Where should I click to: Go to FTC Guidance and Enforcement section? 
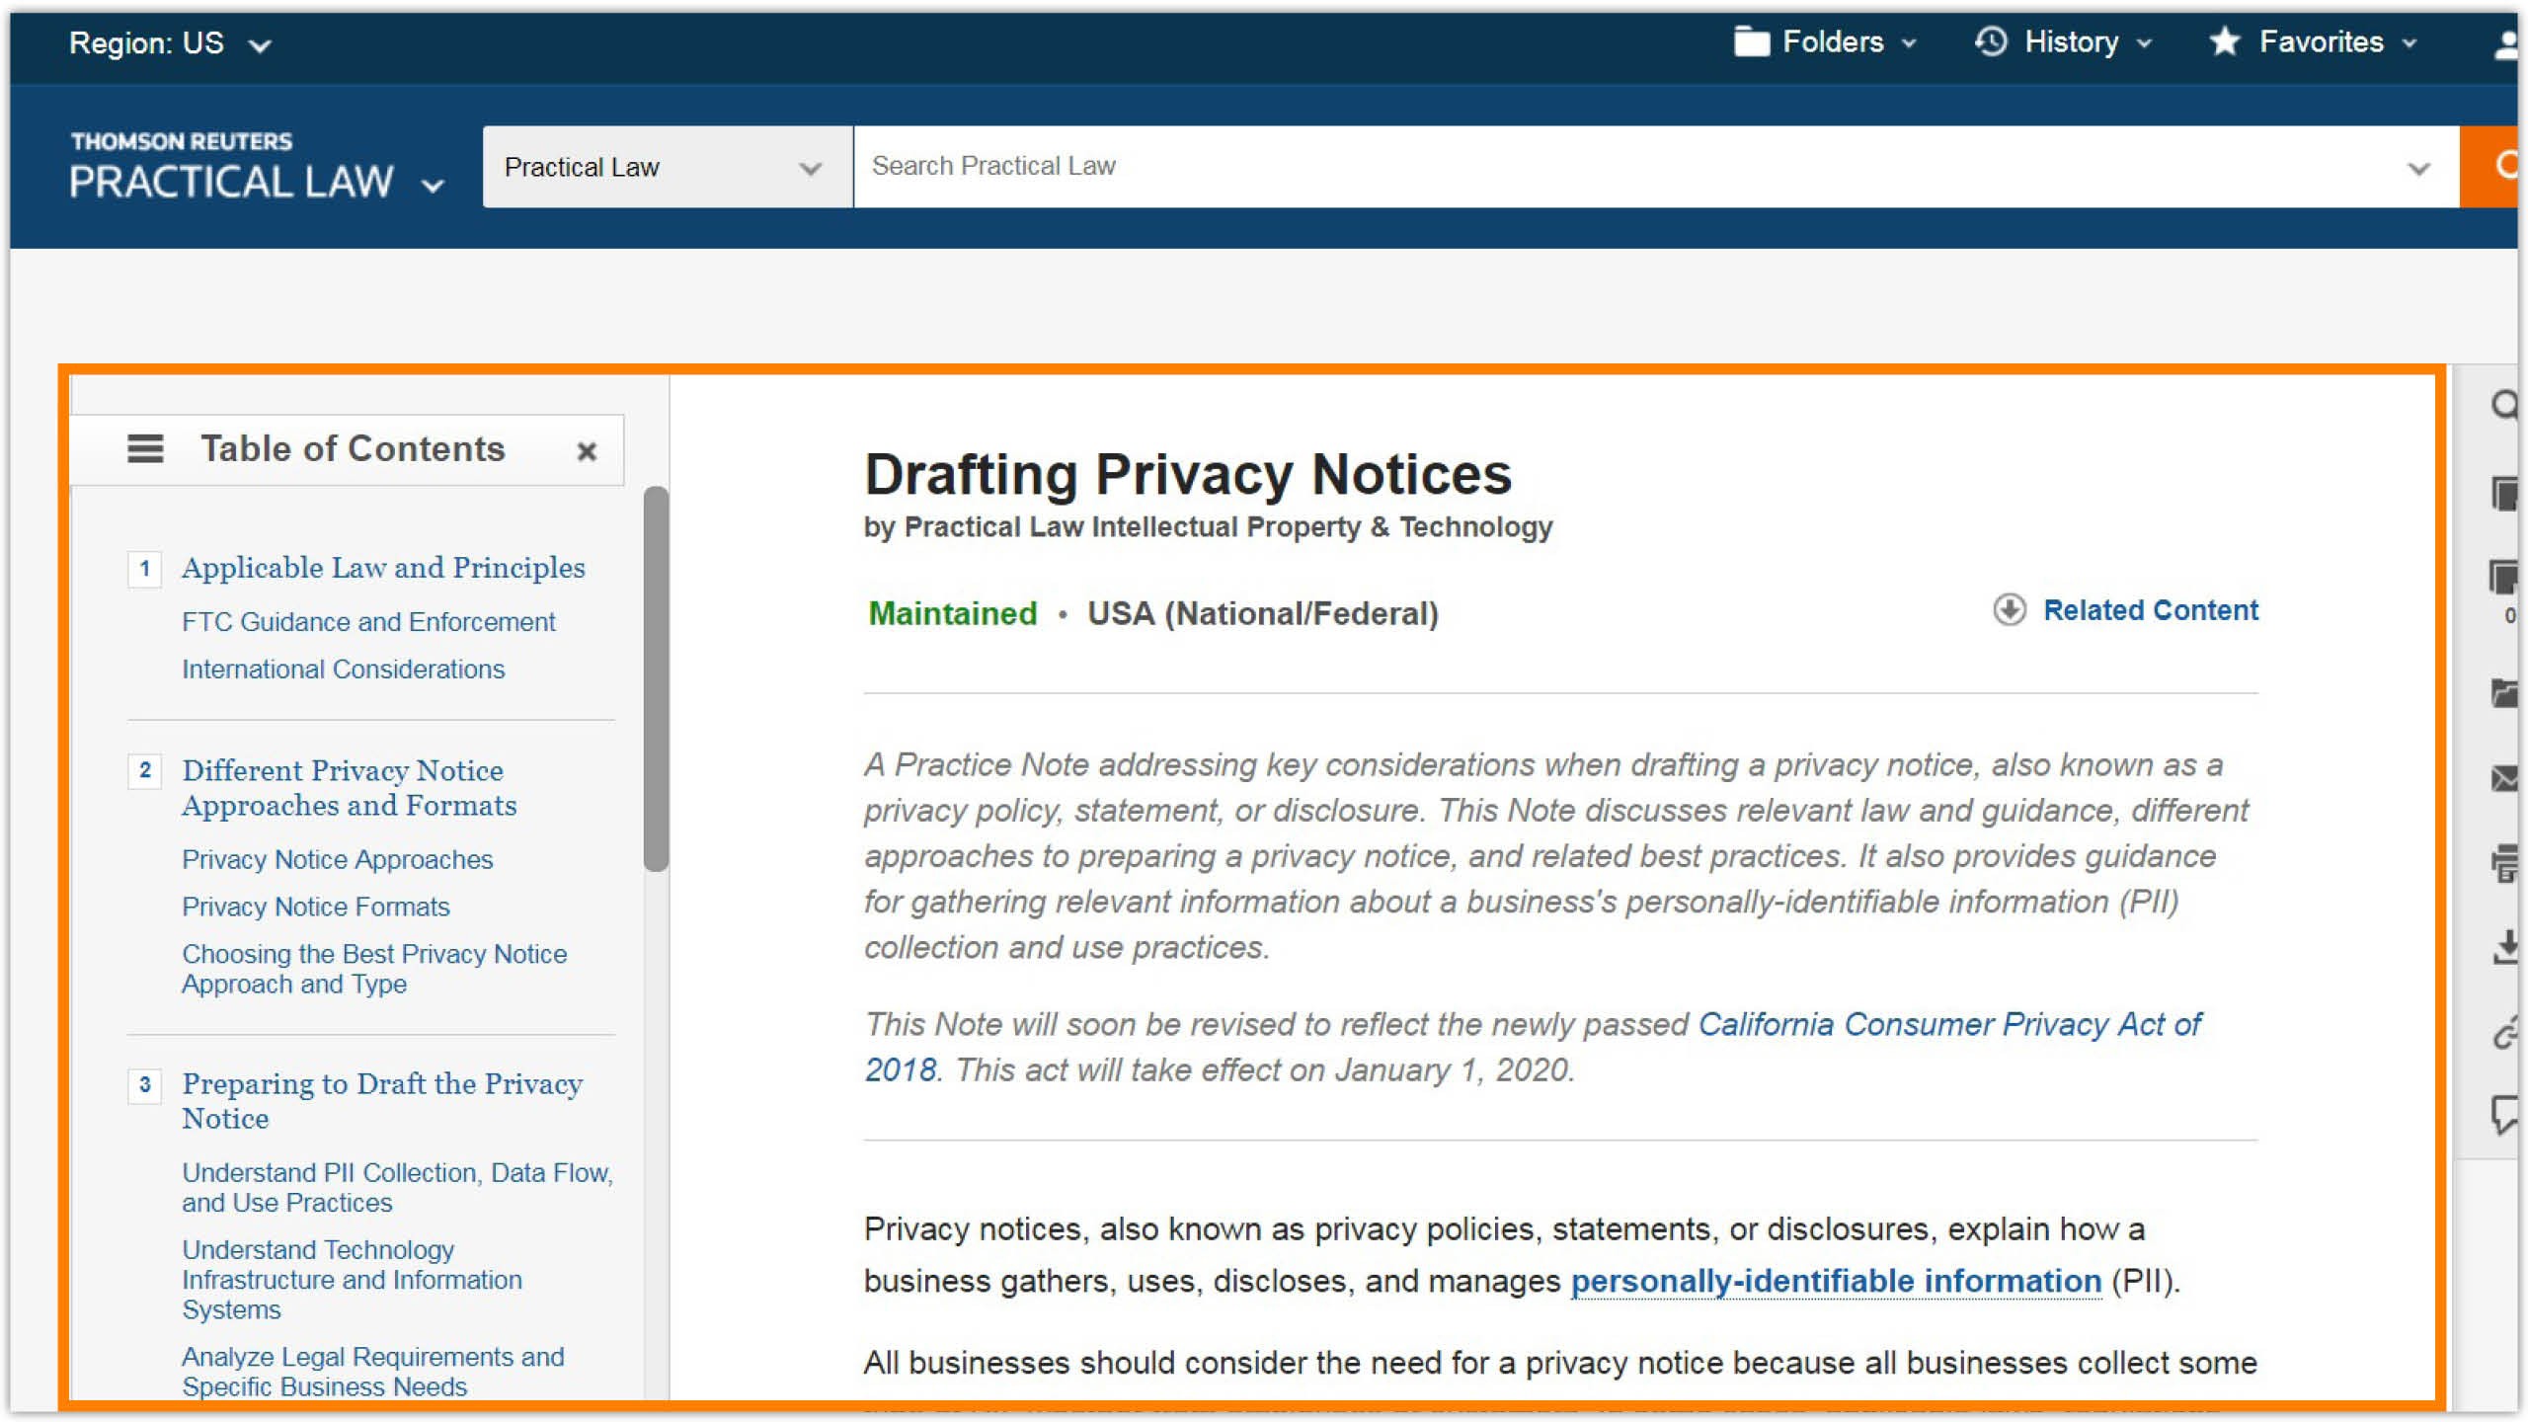click(x=368, y=622)
